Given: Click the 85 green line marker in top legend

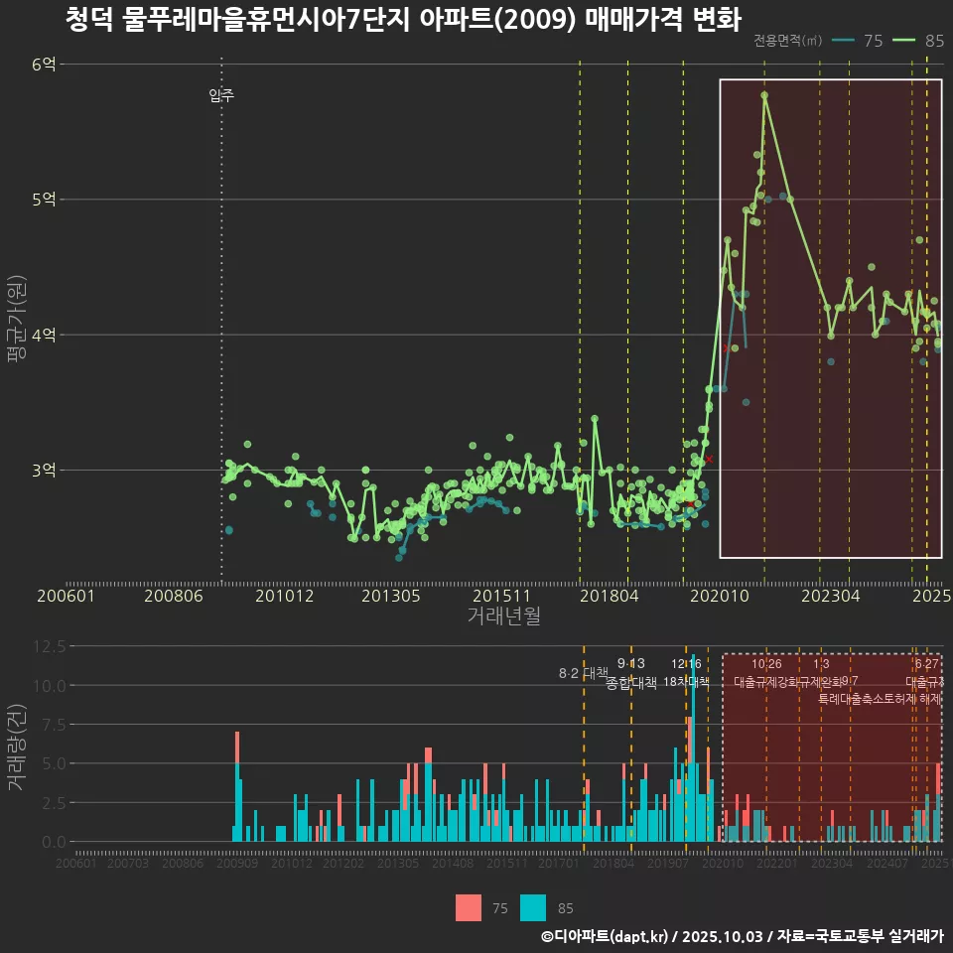Looking at the screenshot, I should point(904,41).
